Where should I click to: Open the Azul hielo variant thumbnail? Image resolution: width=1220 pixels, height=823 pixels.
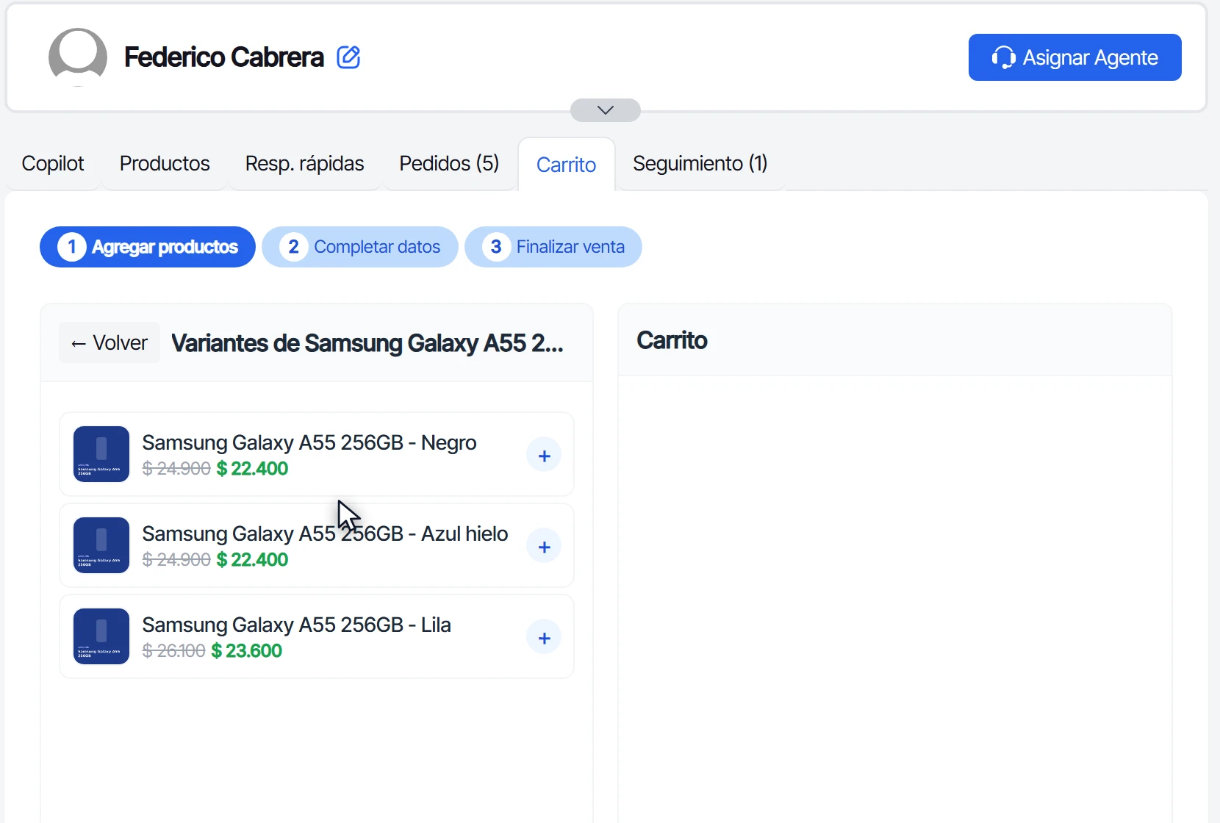click(101, 545)
